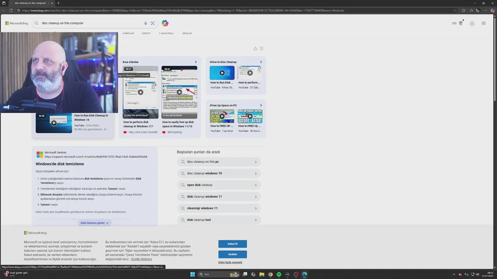This screenshot has height=279, width=497.
Task: Open suggestion 'disc cleanup on this pc'
Action: click(x=219, y=162)
